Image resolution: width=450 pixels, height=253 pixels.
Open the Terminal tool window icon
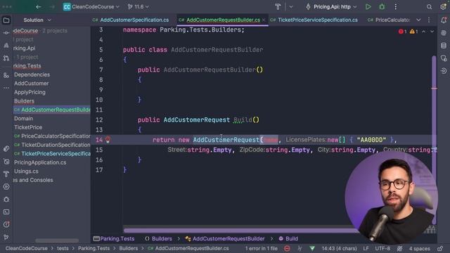(6, 212)
